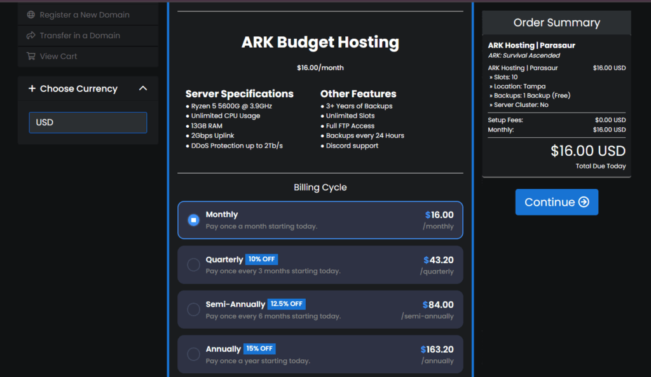Click the shopping cart icon beside View Cart
This screenshot has width=651, height=377.
click(31, 56)
